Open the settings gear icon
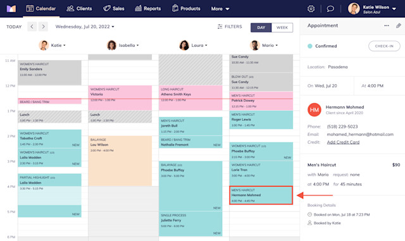This screenshot has width=405, height=241. pos(311,9)
